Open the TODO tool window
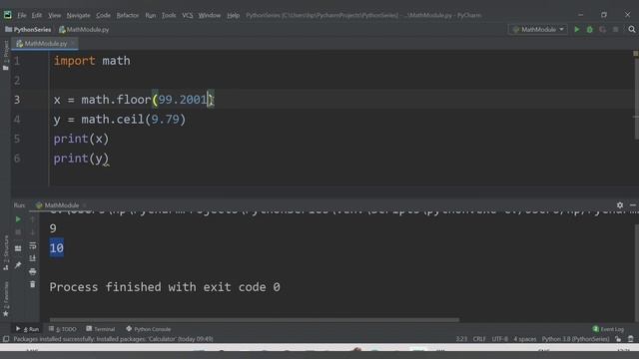The height and width of the screenshot is (359, 639). [x=62, y=329]
